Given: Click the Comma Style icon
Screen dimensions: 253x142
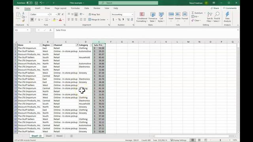Looking at the screenshot, I should (x=123, y=19).
